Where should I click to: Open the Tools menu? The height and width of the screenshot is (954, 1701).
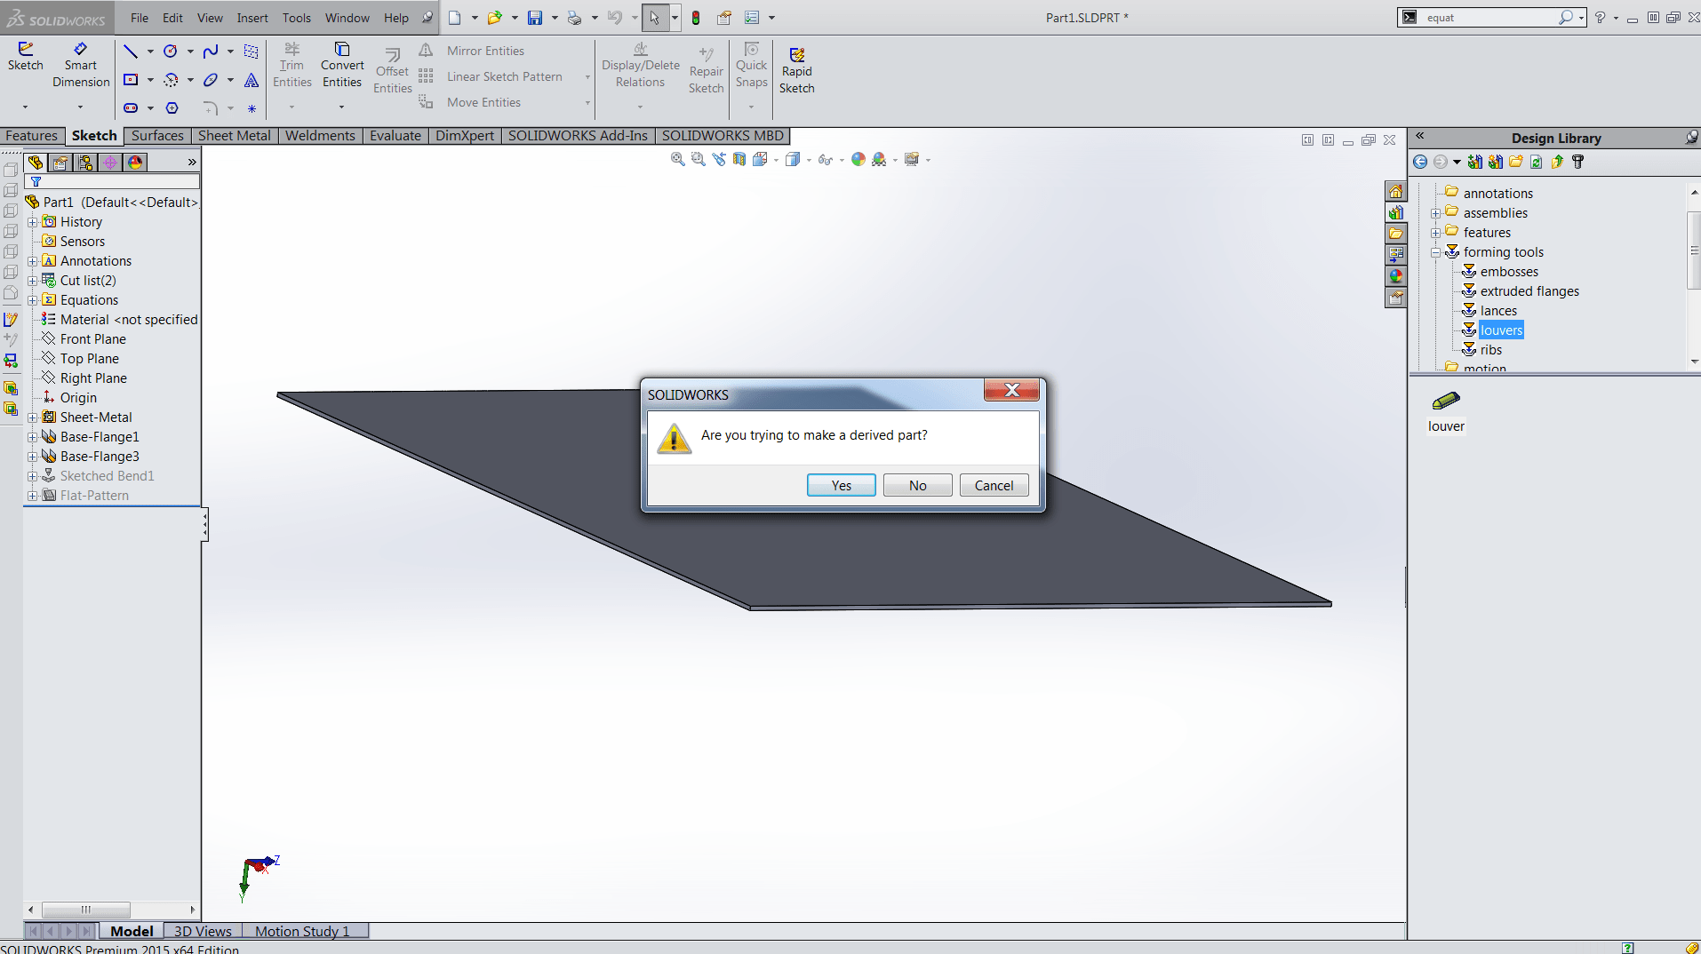point(296,17)
